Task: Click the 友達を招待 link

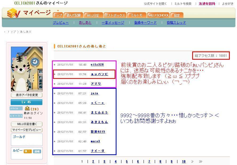Action: pos(207,4)
